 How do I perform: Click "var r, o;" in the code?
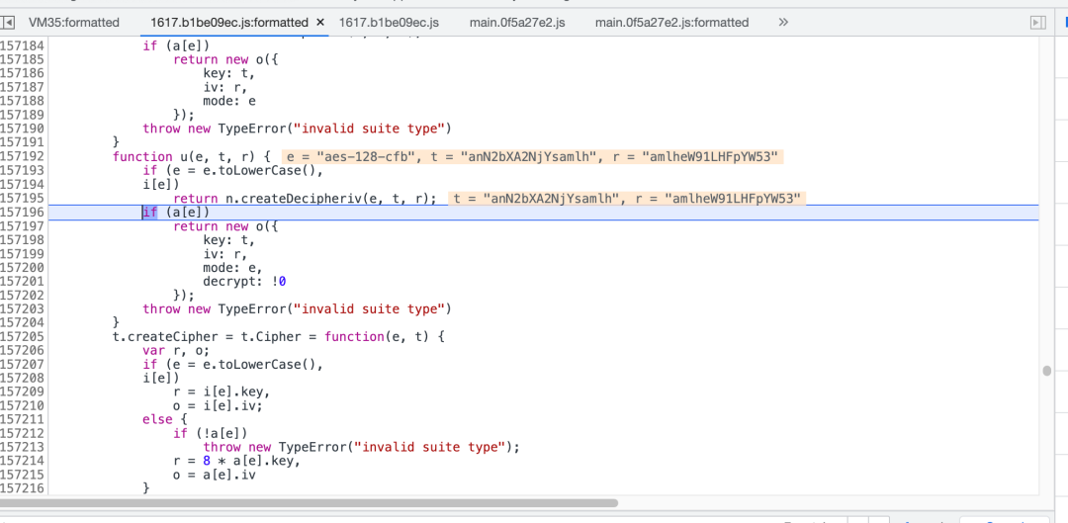(176, 351)
